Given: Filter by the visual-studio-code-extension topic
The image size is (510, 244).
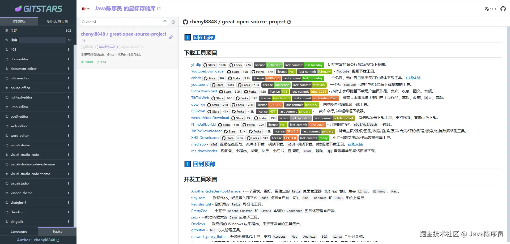Looking at the screenshot, I should 37,164.
